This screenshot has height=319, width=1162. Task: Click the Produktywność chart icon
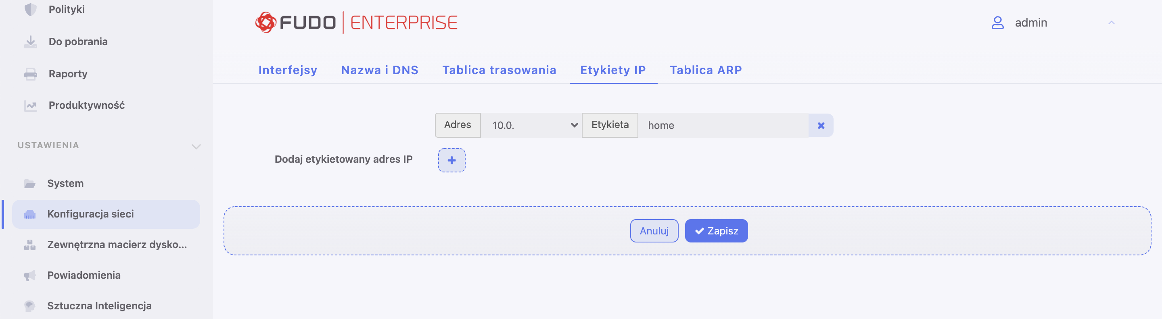pos(30,106)
